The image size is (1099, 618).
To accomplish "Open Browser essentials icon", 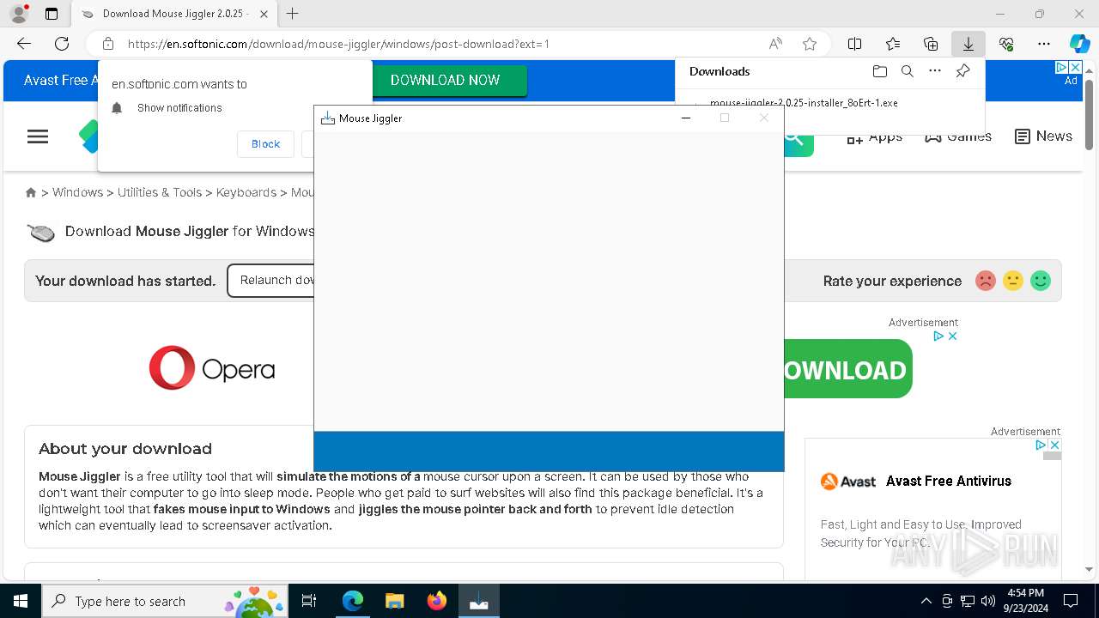I will point(1006,44).
